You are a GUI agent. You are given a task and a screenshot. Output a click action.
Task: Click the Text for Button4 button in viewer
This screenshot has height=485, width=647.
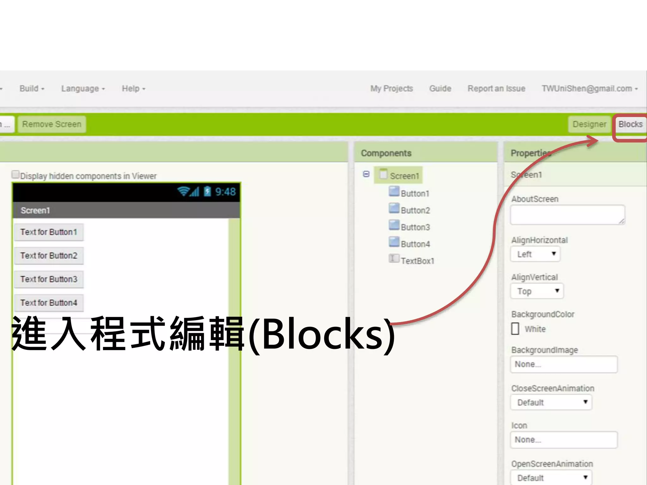coord(49,303)
